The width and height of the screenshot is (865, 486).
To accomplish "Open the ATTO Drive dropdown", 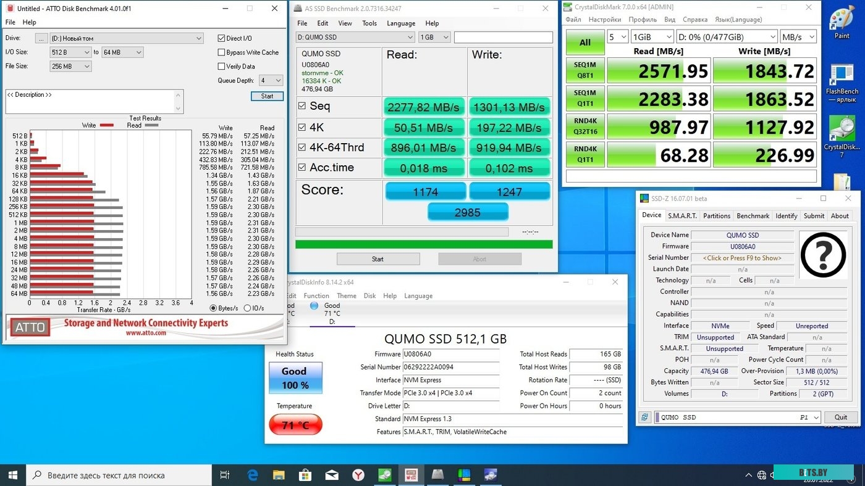I will click(x=127, y=38).
